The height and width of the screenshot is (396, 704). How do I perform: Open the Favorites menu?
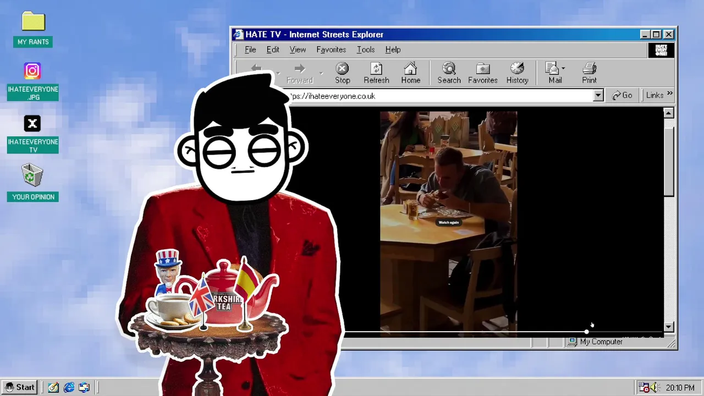331,50
